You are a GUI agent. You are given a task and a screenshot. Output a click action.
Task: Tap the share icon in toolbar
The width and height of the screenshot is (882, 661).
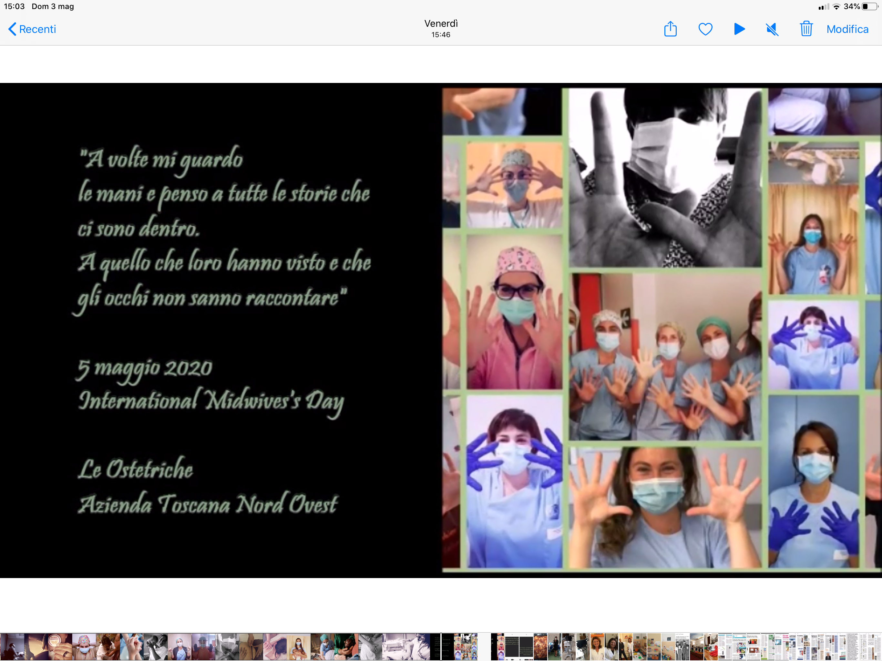pos(670,29)
